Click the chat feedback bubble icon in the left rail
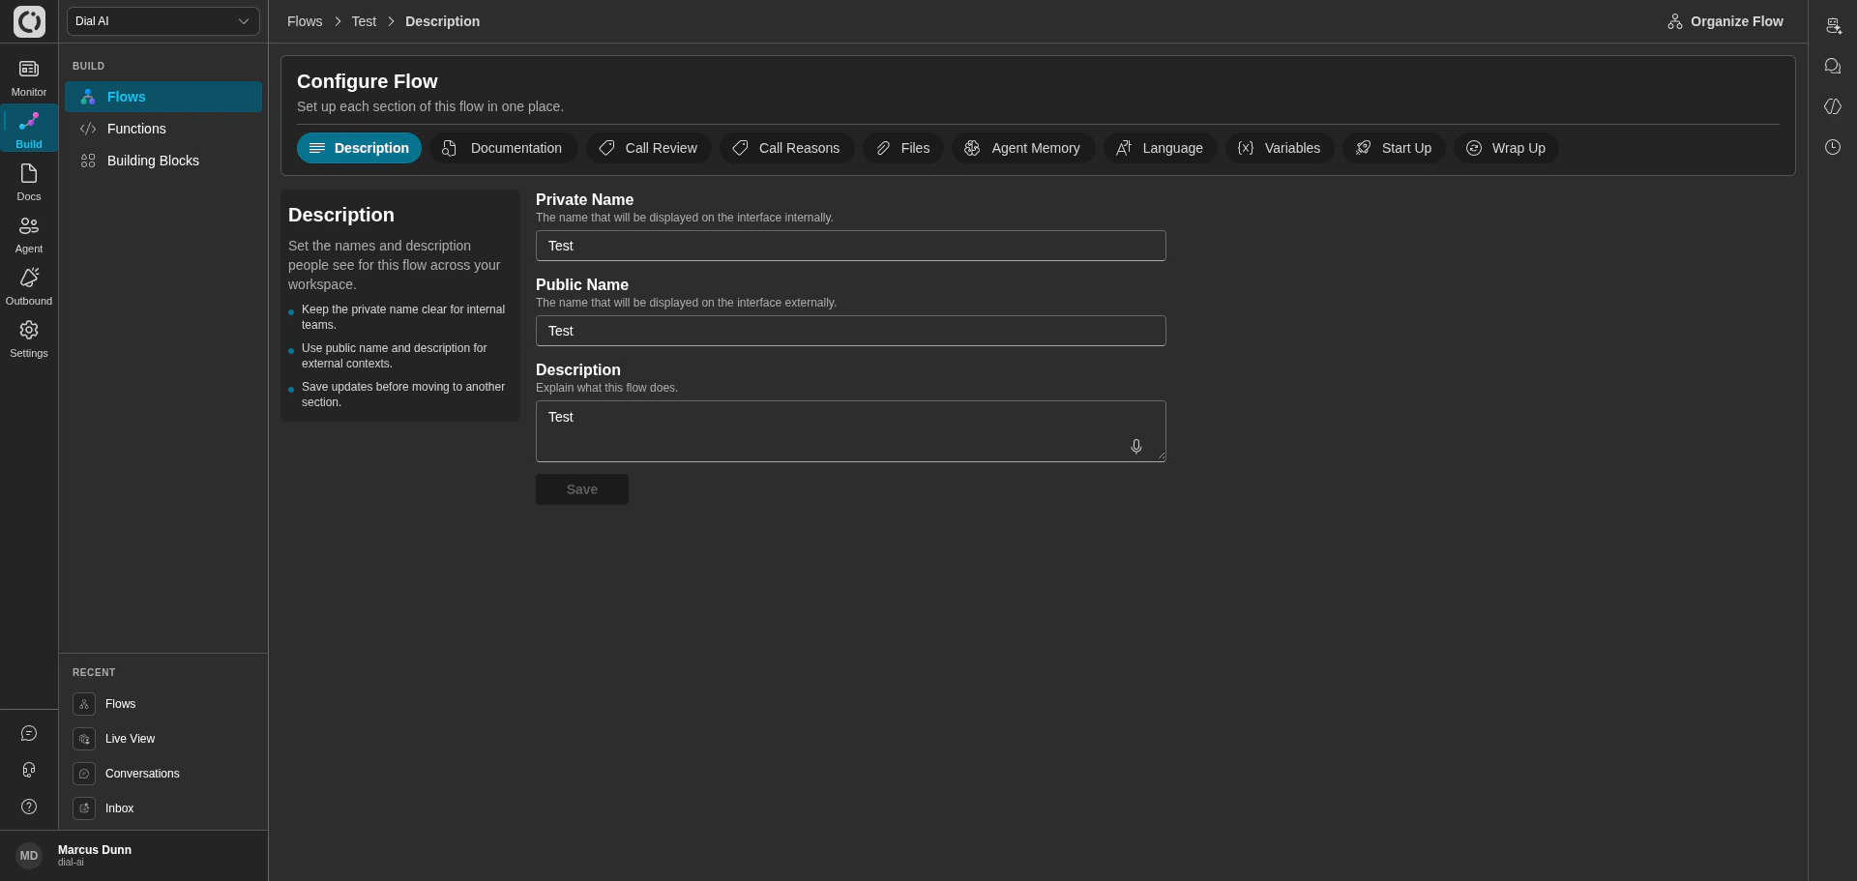Image resolution: width=1857 pixels, height=881 pixels. 29,733
